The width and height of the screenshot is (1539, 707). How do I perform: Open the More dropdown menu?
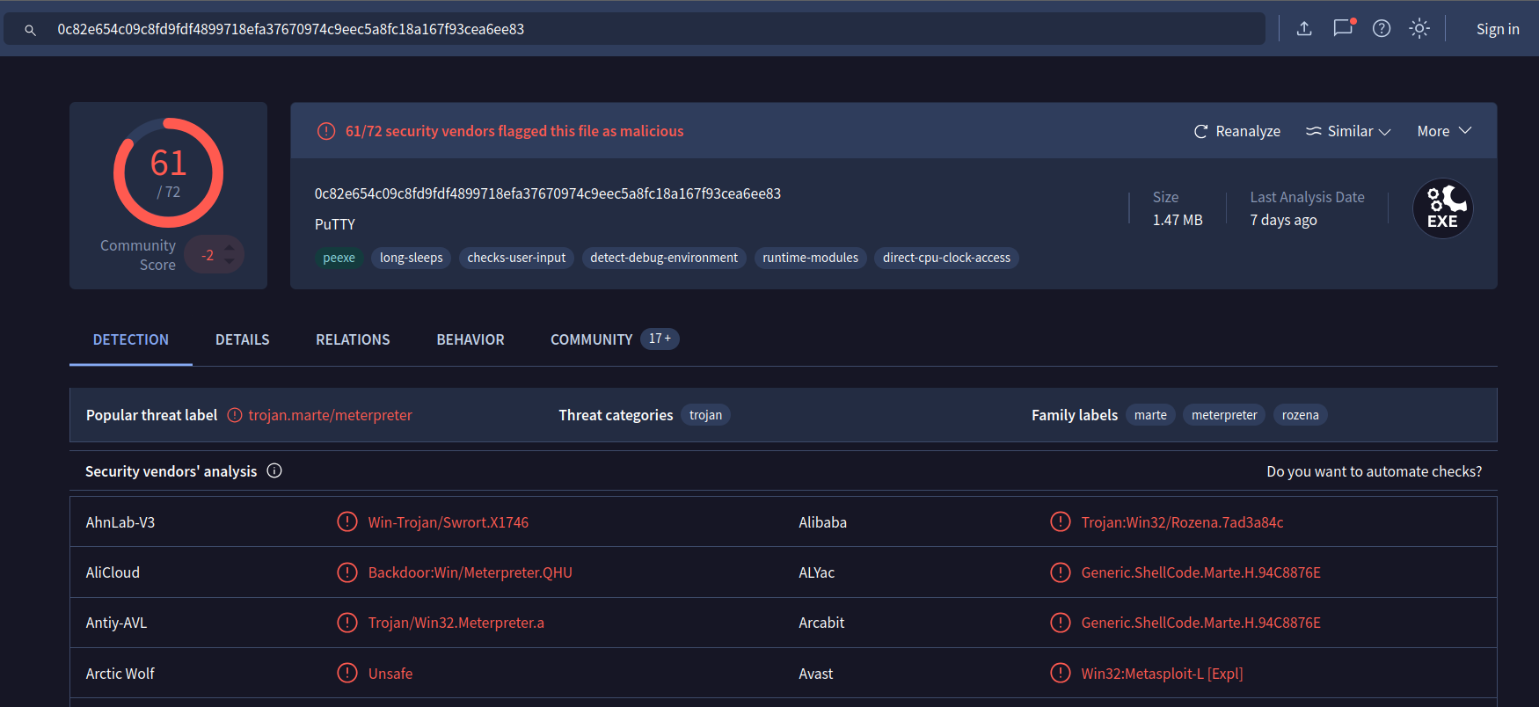click(x=1444, y=131)
